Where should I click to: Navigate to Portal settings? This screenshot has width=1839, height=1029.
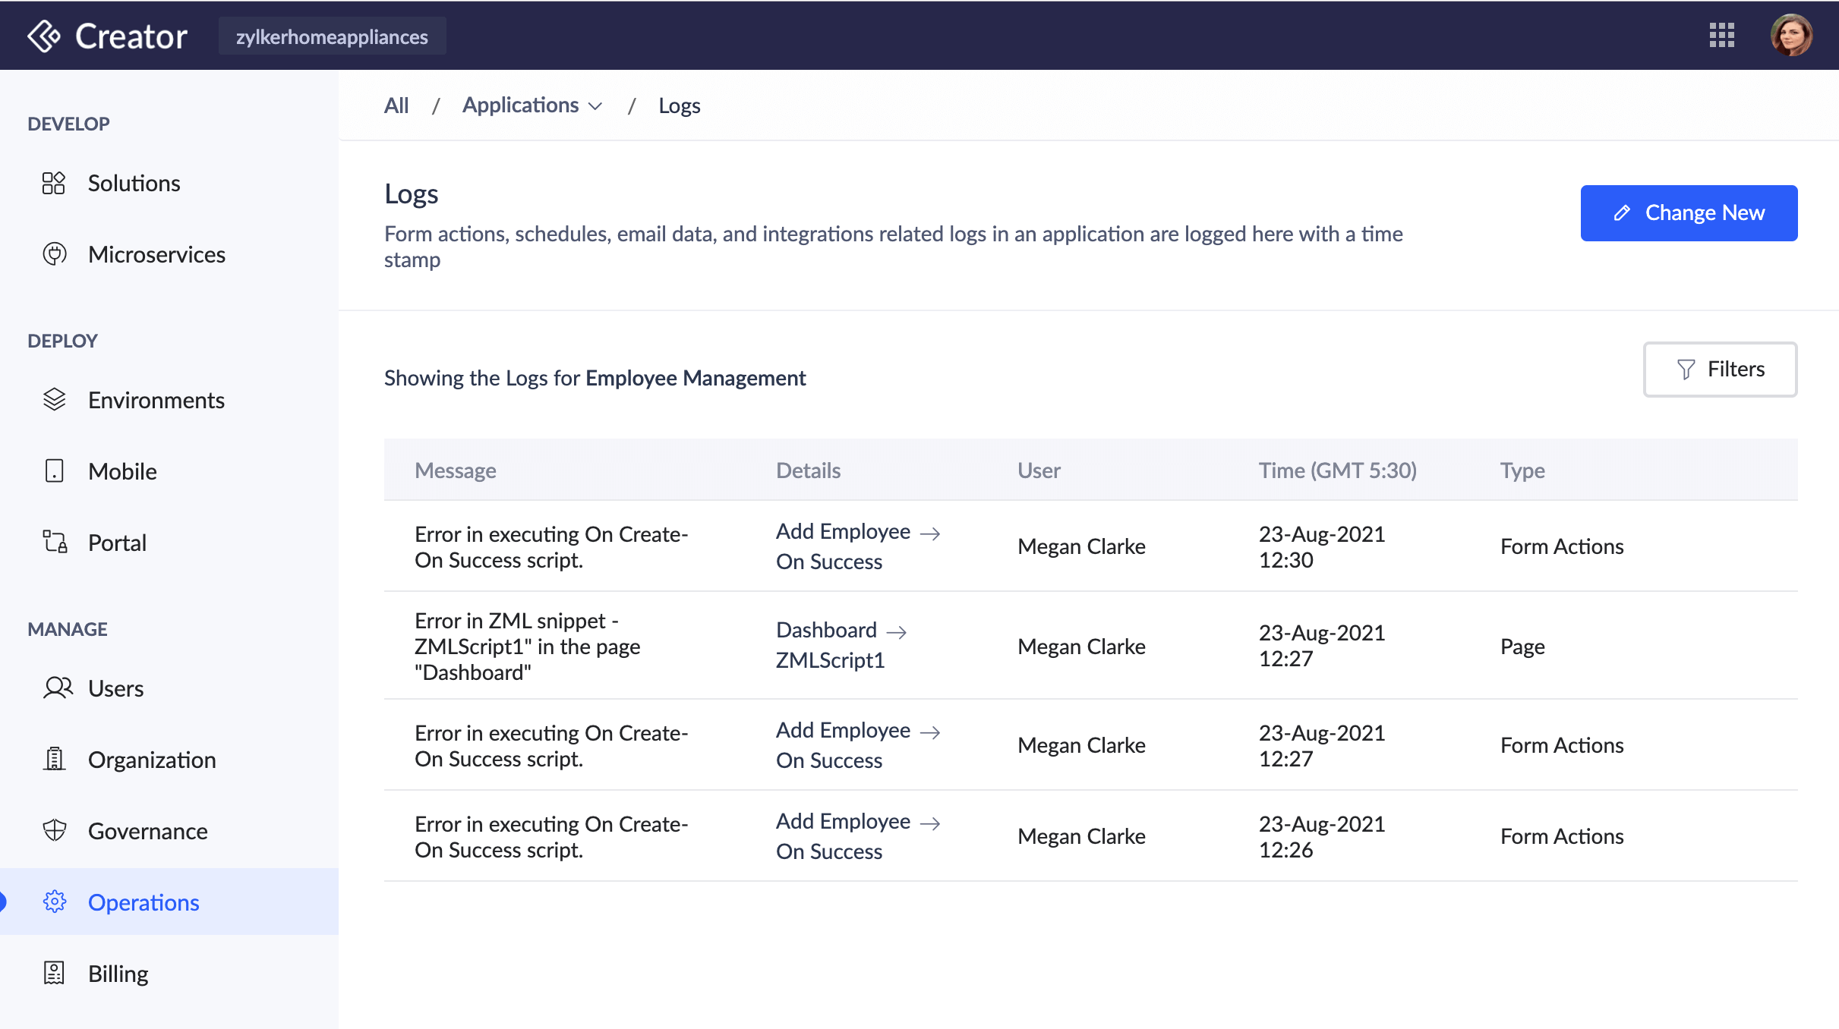[x=169, y=543]
